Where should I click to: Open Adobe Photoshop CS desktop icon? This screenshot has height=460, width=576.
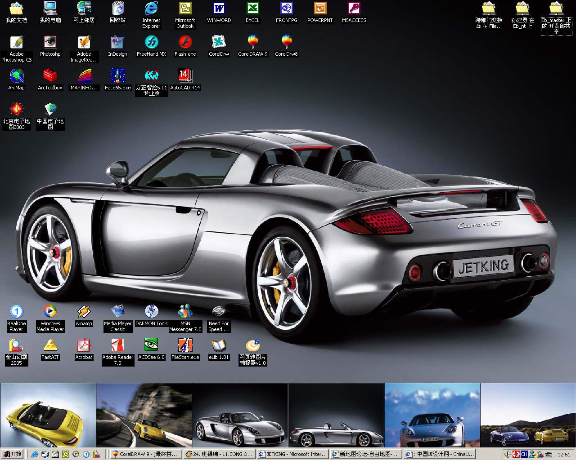pyautogui.click(x=17, y=42)
